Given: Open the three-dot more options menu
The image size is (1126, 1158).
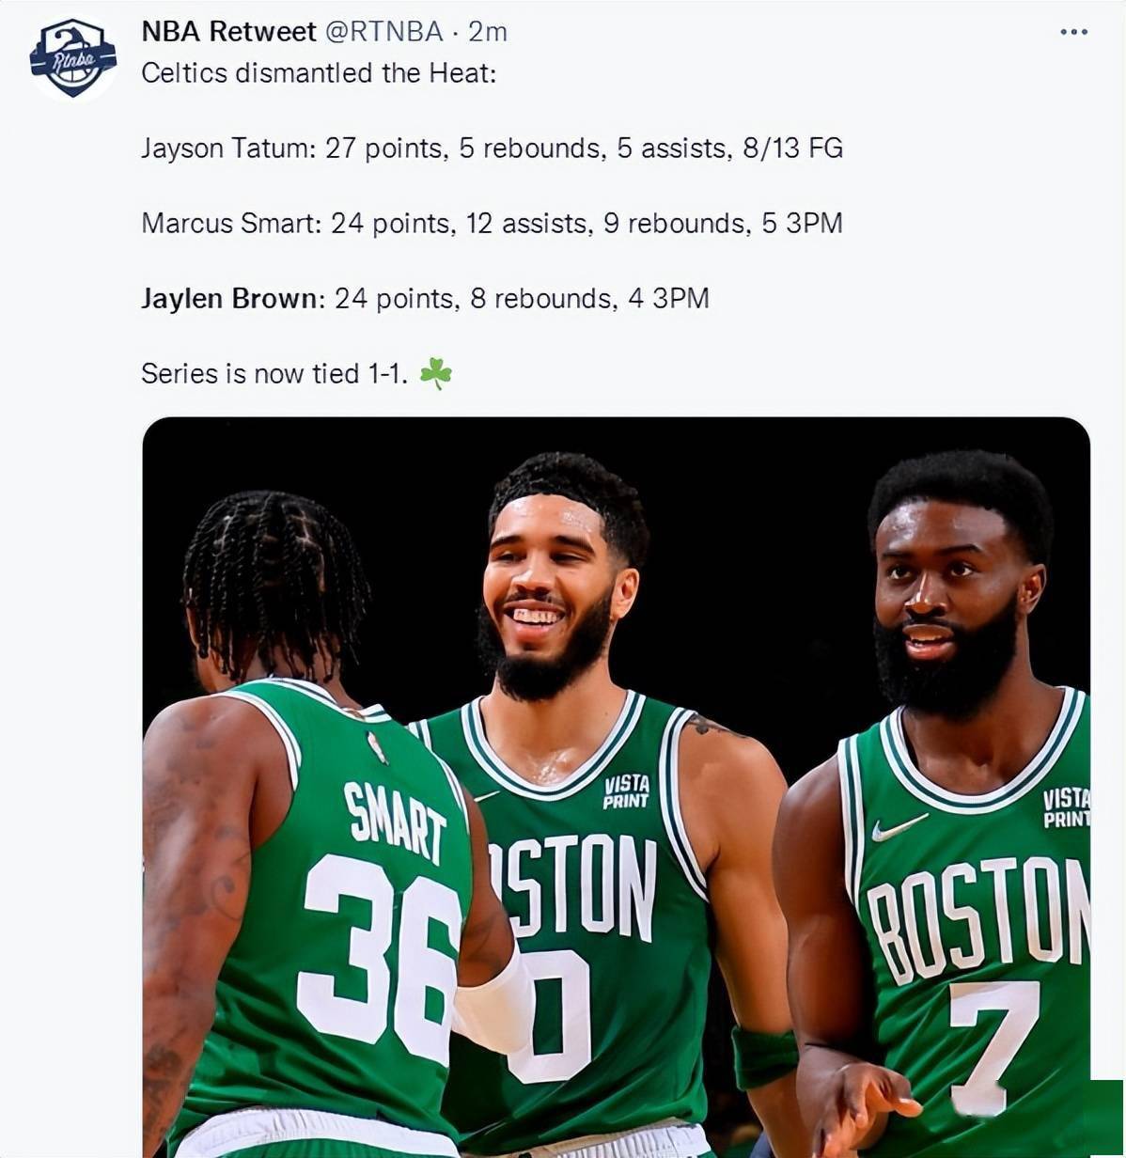Looking at the screenshot, I should tap(1073, 32).
